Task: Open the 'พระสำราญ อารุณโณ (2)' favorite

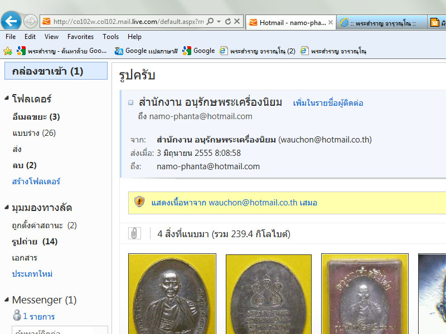Action: [x=257, y=51]
